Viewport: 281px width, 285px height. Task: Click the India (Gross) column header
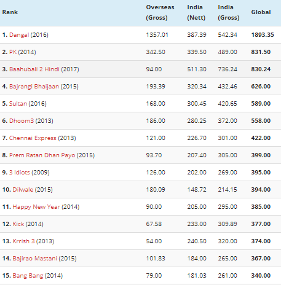(229, 12)
